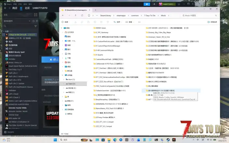Image resolution: width=229 pixels, height=143 pixels.
Task: Click the Explorer search magnifier icon
Action: click(x=216, y=16)
